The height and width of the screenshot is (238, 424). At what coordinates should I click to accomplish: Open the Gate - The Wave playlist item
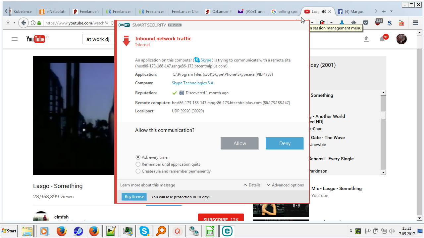(328, 138)
